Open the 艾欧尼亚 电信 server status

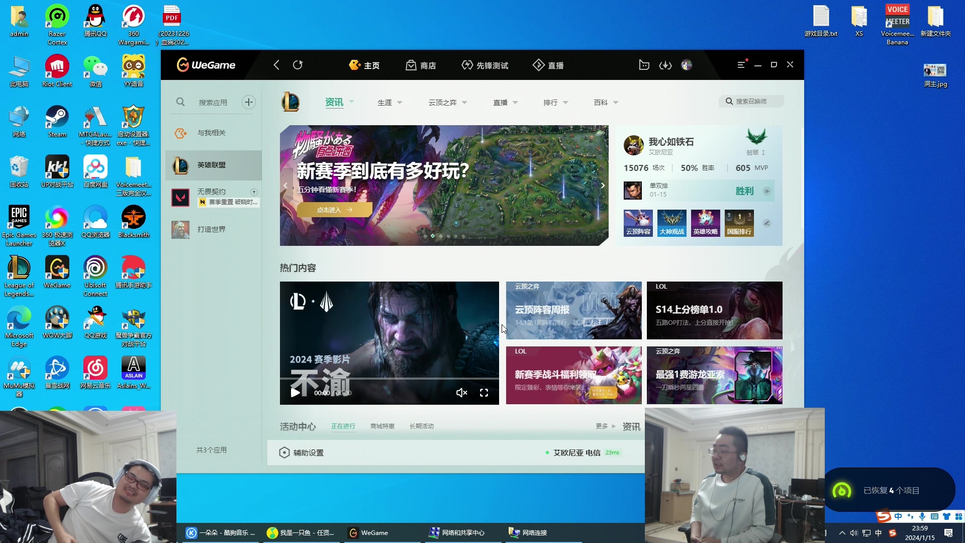point(583,452)
